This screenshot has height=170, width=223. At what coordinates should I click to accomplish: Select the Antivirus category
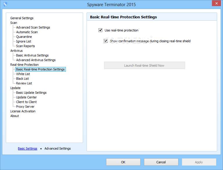click(17, 51)
